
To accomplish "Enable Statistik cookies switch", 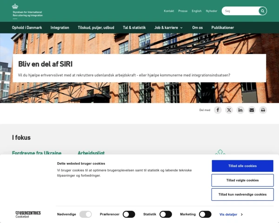I will coord(166,214).
